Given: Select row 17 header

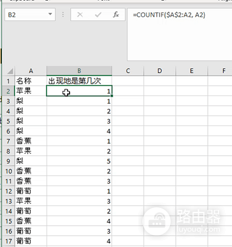Looking at the screenshot, I should (x=8, y=241).
